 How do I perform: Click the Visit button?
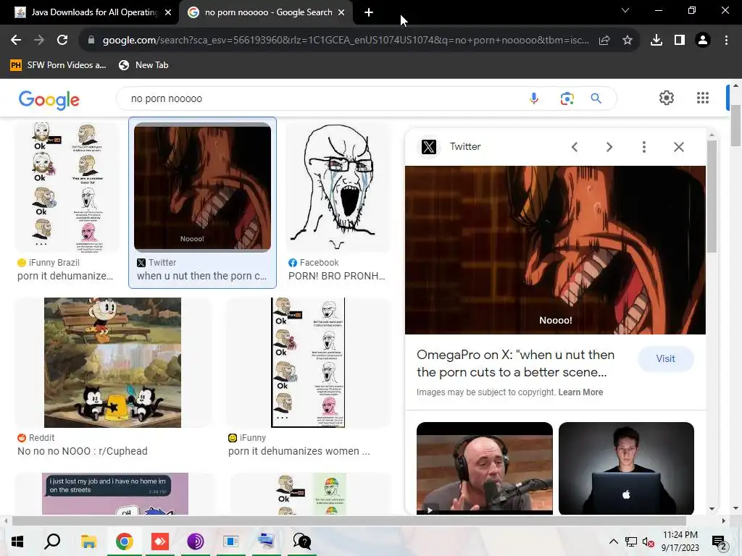coord(665,358)
